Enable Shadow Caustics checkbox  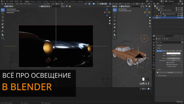[167, 66]
